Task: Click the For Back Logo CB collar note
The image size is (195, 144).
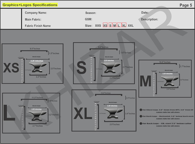Action: point(166,124)
